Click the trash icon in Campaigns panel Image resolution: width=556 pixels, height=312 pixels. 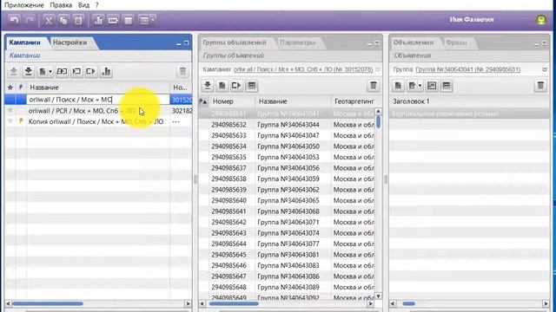pyautogui.click(x=182, y=71)
